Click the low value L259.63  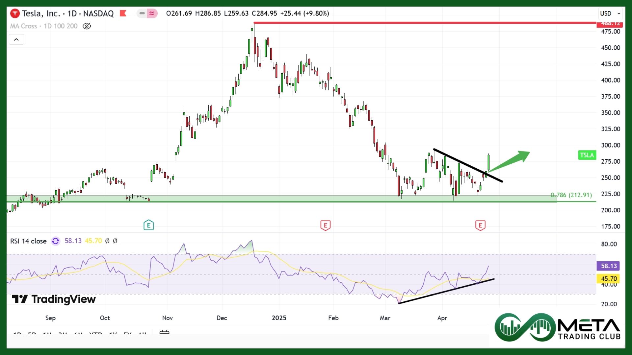pos(236,13)
